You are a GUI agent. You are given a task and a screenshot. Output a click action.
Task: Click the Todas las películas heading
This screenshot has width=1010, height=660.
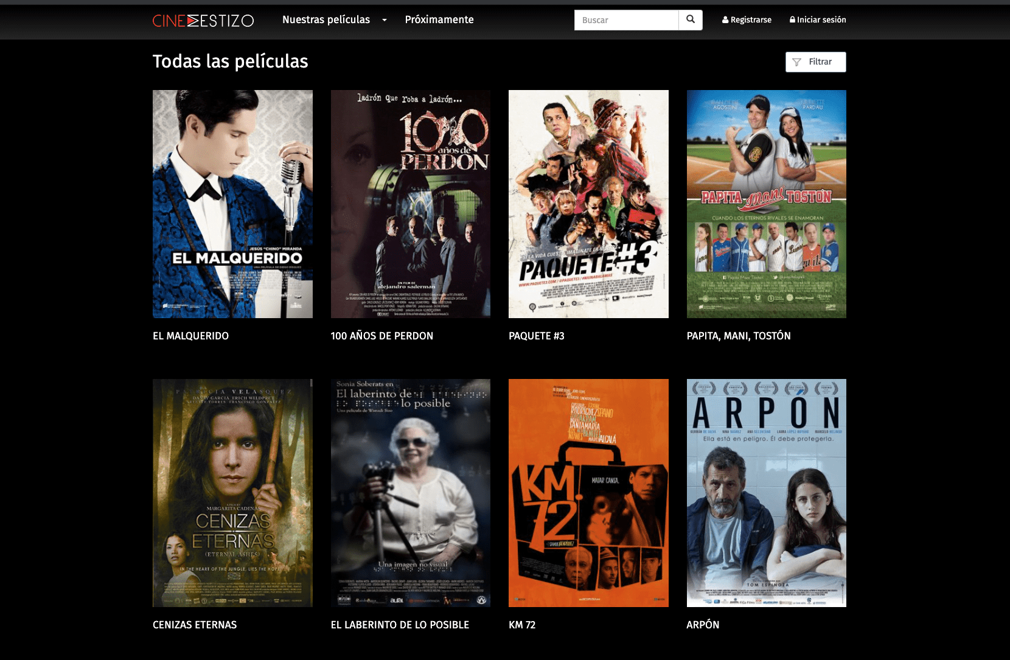coord(231,61)
